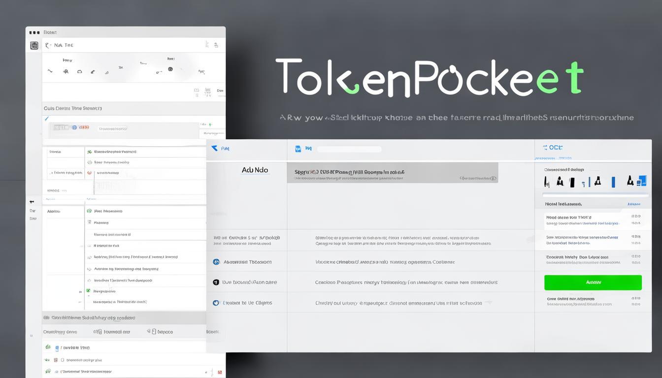Open the Notes menu in the title bar

point(51,32)
